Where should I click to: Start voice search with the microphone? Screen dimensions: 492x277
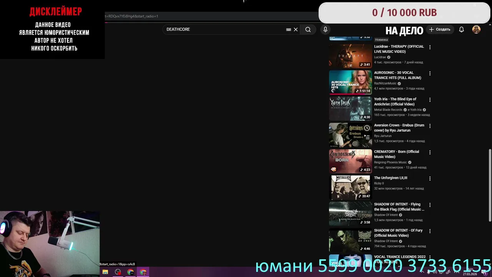[x=325, y=29]
